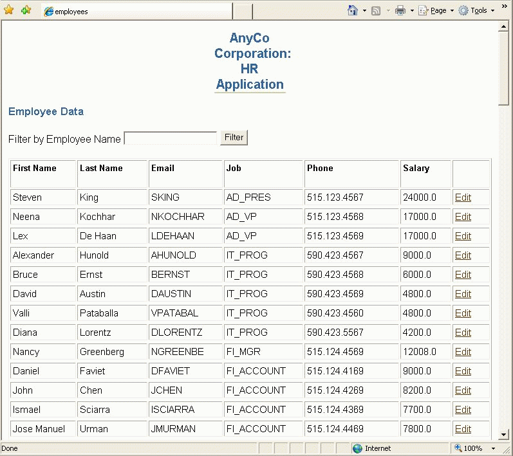Expand the zoom level dropdown arrow

tap(493, 448)
